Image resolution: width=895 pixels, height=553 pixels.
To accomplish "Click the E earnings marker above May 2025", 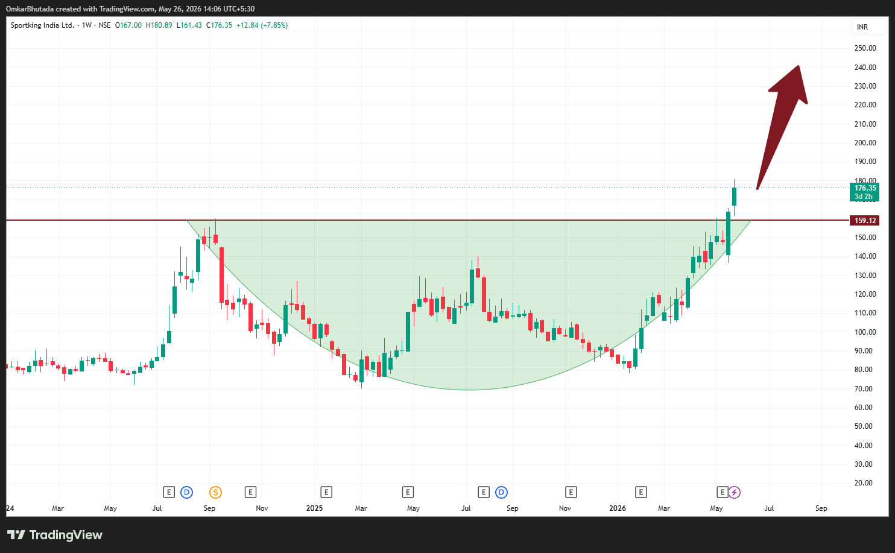I will [408, 493].
